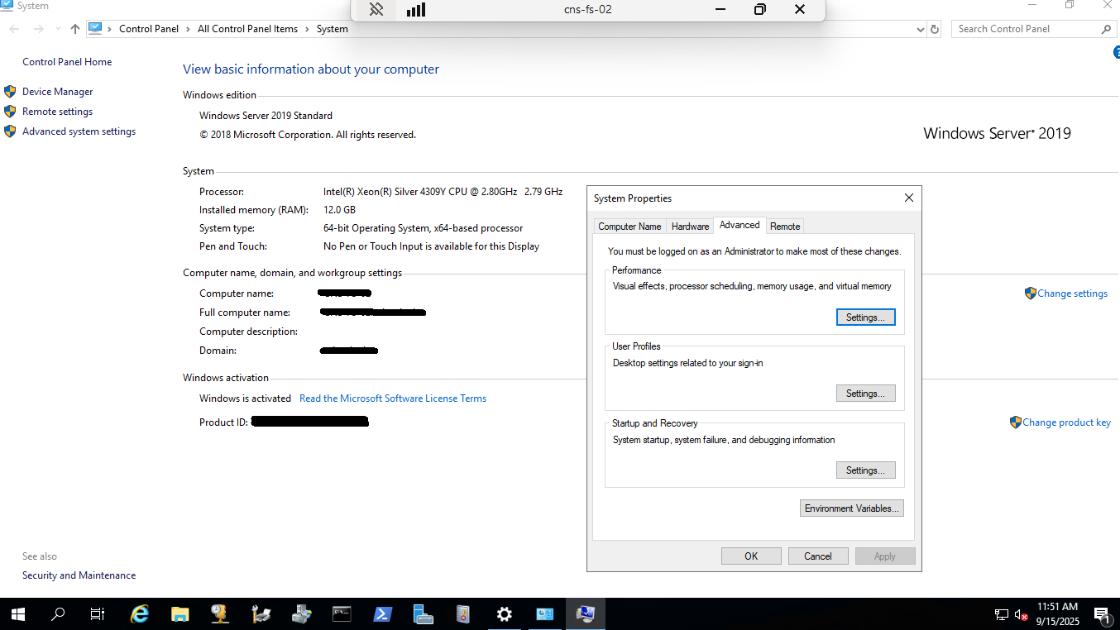Toggle the network status tray icon
Viewport: 1120px width, 630px height.
click(1002, 615)
